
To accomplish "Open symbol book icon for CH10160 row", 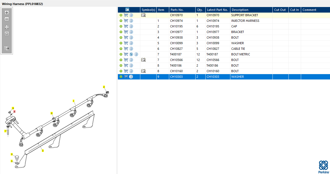I will (143, 71).
